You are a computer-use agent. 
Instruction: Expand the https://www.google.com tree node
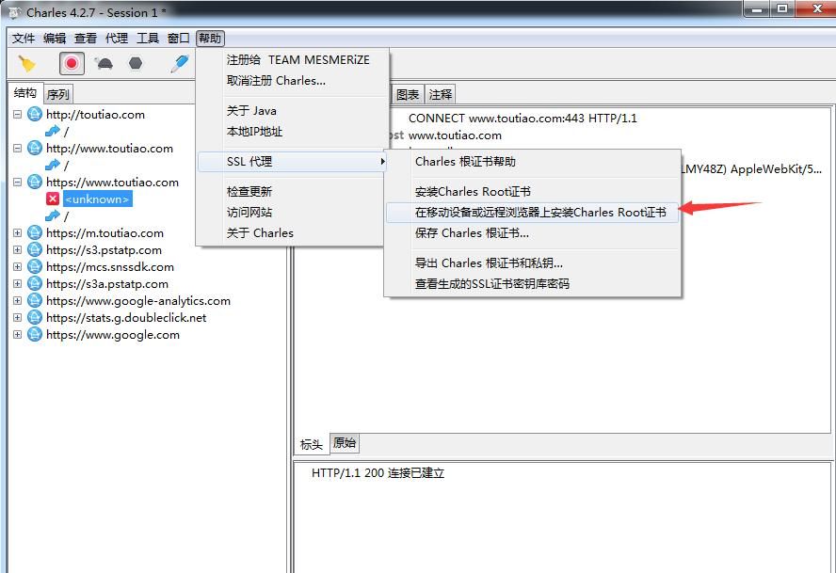pos(18,334)
